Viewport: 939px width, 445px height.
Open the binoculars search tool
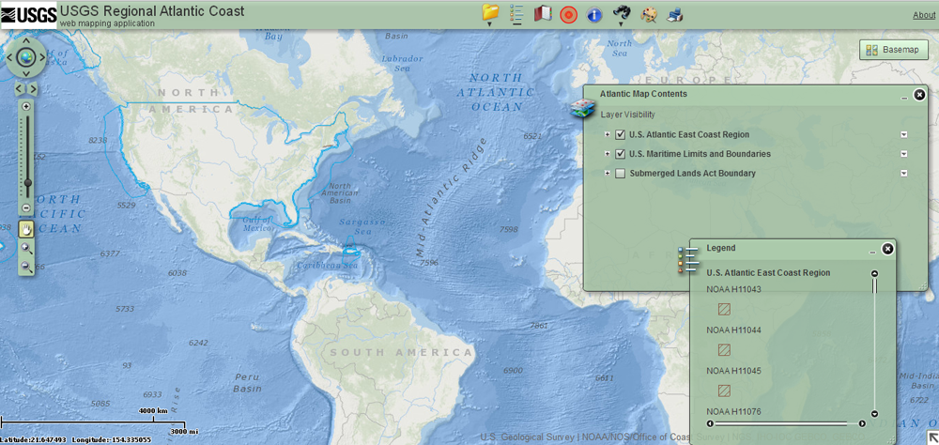[x=621, y=12]
